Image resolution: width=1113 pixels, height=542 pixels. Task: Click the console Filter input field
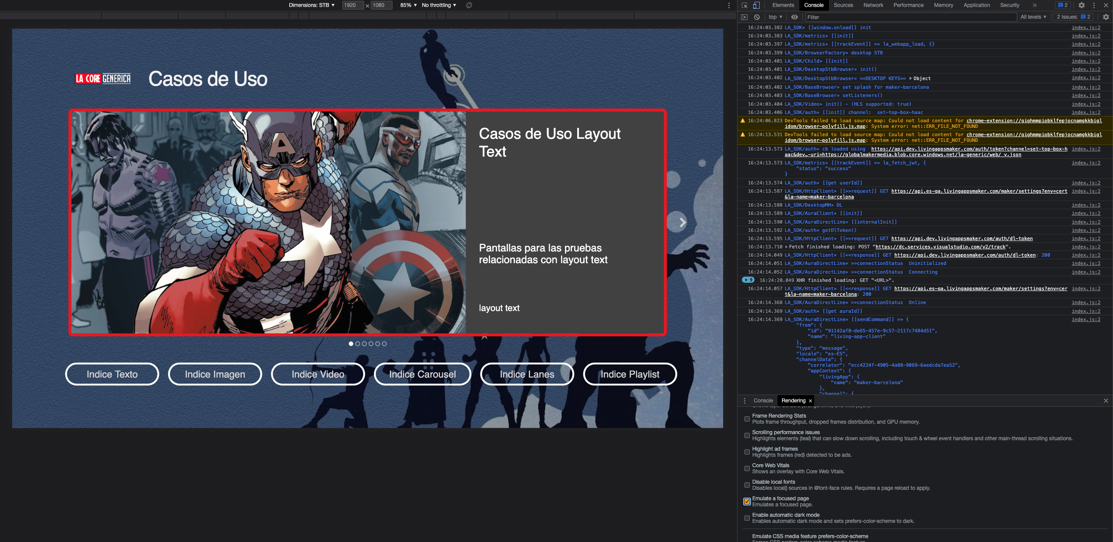point(910,17)
